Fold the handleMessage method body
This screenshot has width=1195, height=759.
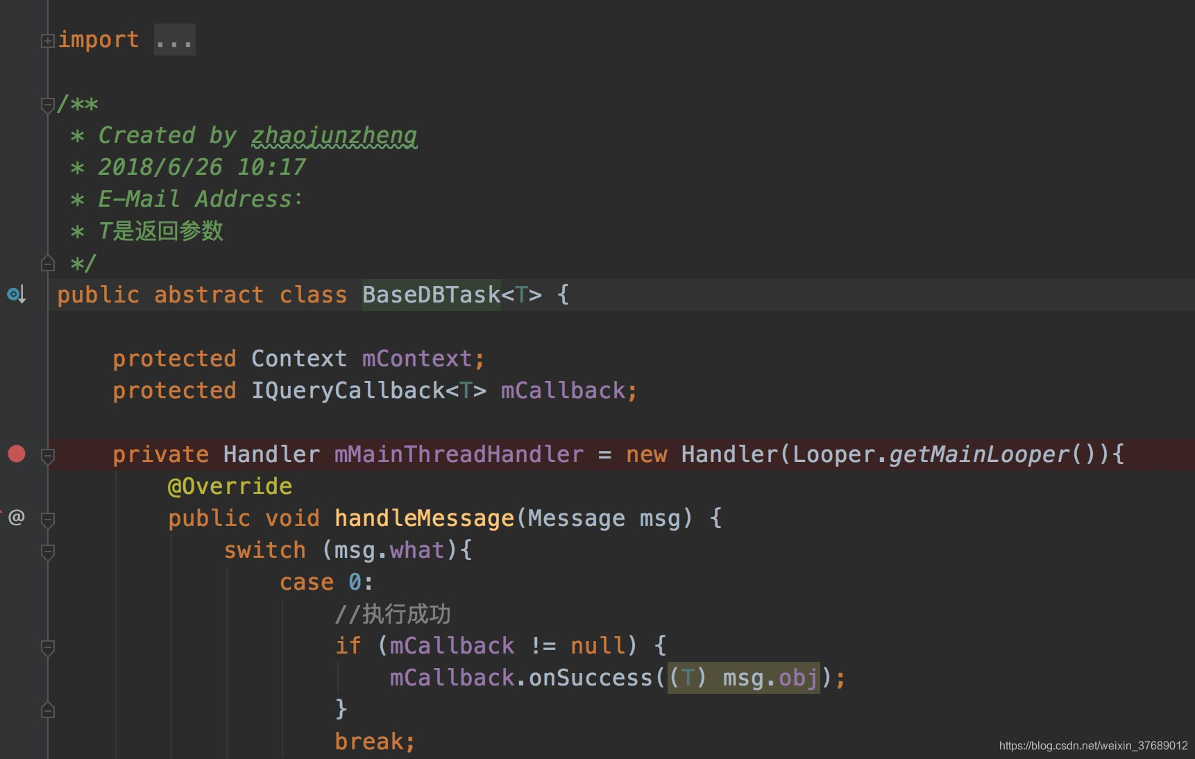(x=48, y=519)
